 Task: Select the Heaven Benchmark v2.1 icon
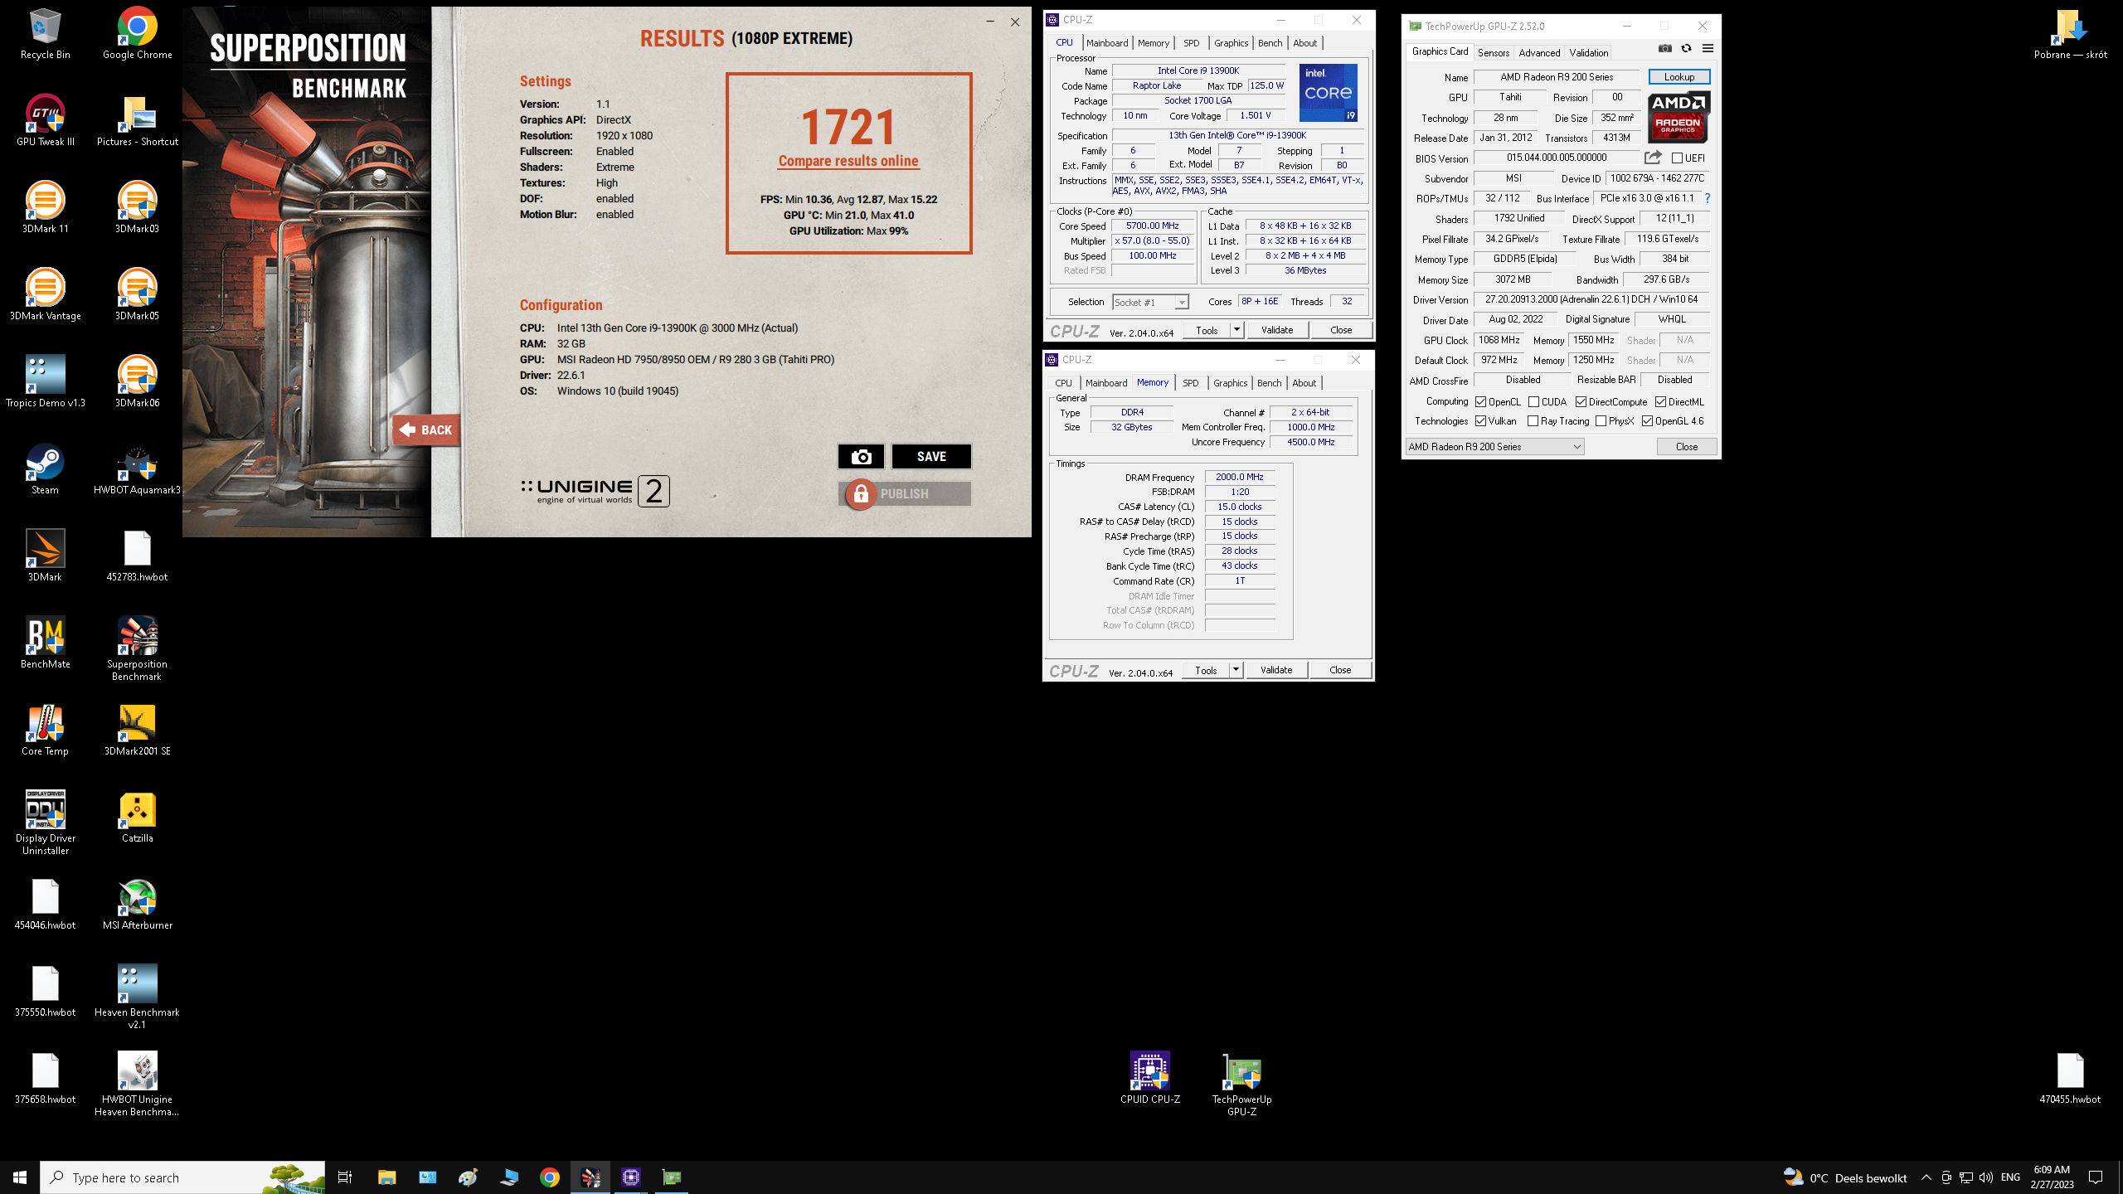137,996
